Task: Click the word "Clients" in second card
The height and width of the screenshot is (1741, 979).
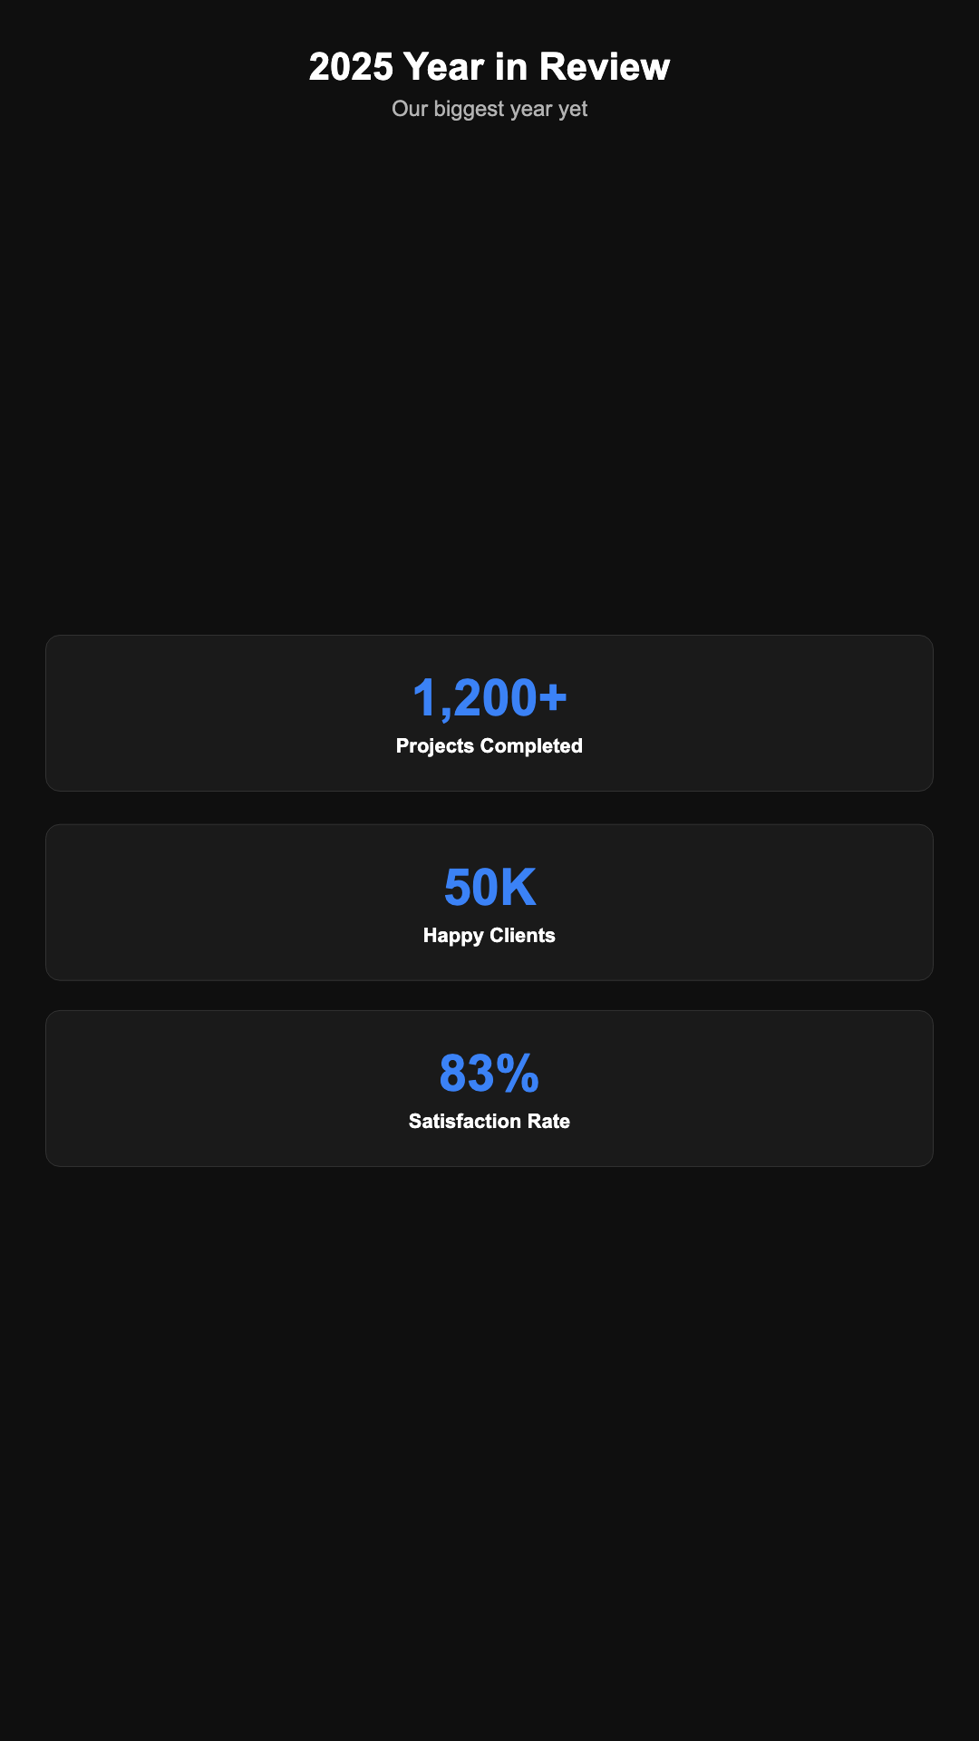Action: 522,936
